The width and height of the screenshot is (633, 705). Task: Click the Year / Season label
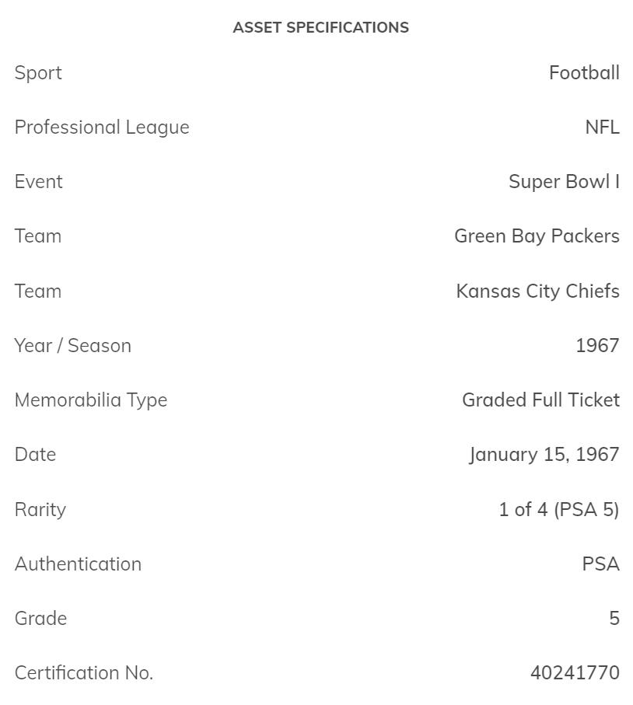(x=73, y=346)
